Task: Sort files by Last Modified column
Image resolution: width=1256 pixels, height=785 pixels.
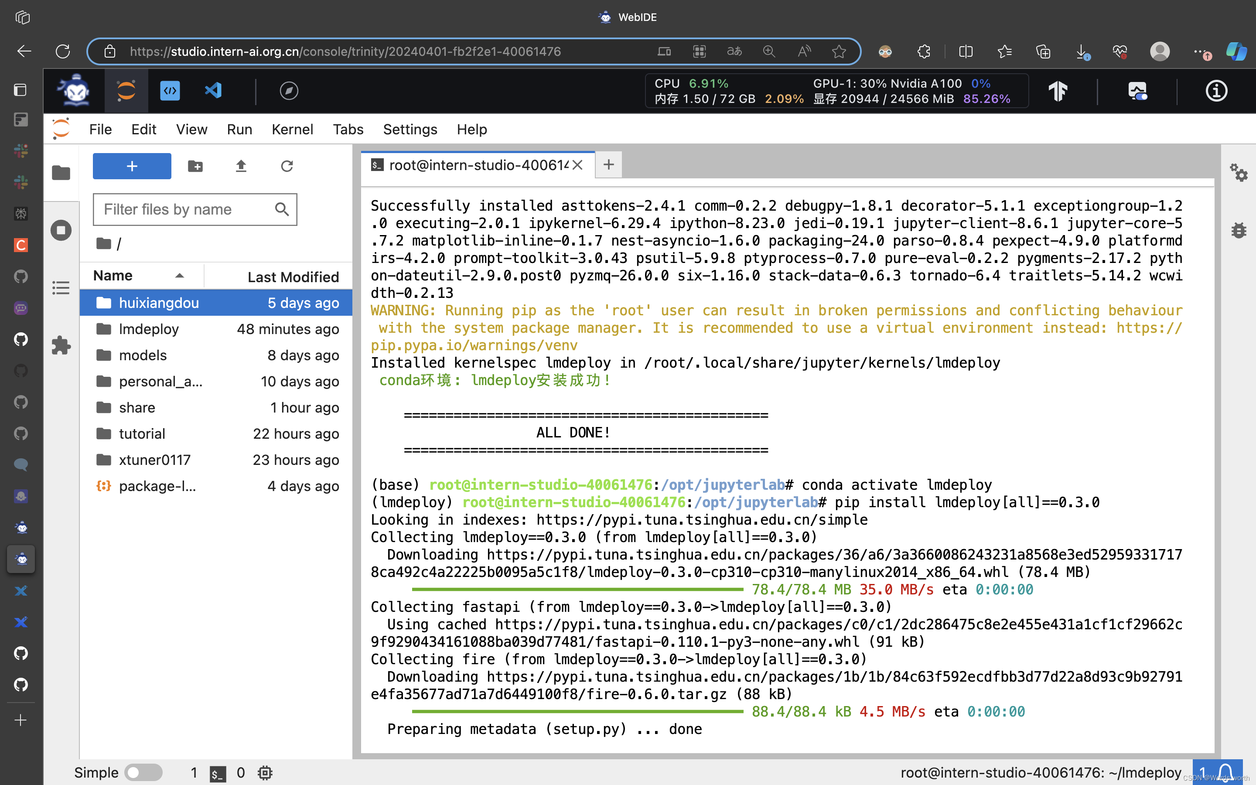Action: tap(279, 277)
